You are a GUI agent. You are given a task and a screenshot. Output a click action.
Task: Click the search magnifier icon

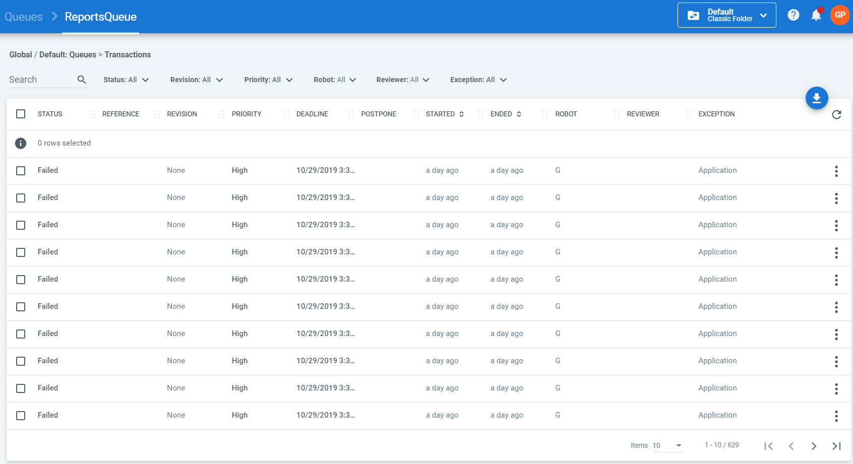pos(82,80)
